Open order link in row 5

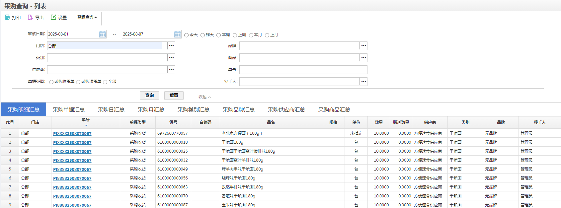(x=72, y=169)
